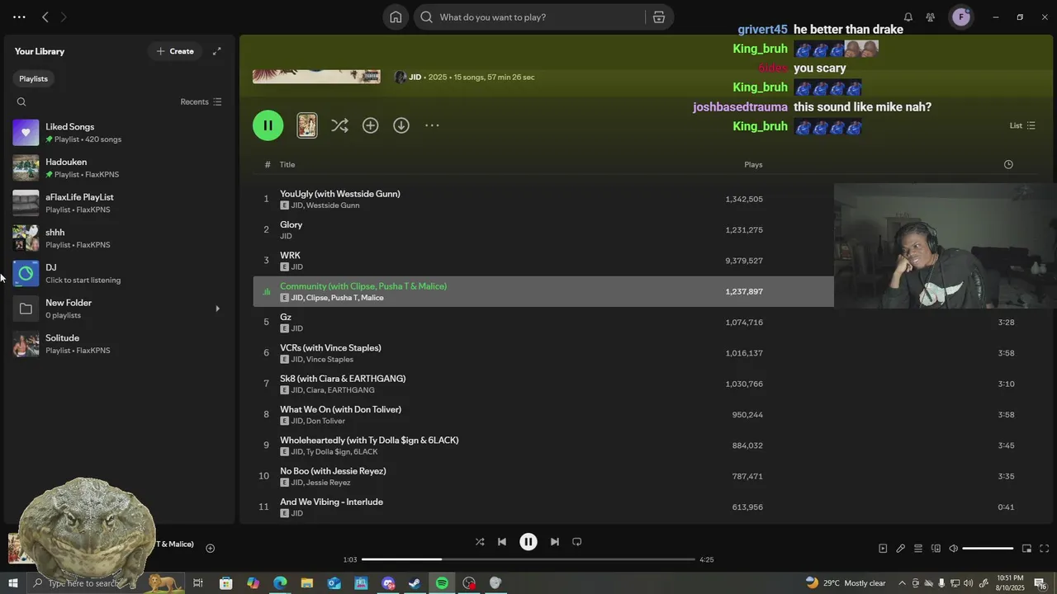Image resolution: width=1057 pixels, height=594 pixels.
Task: Open Now Playing view
Action: pos(883,549)
